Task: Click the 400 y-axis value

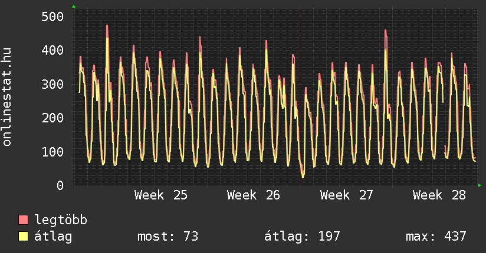Action: (x=52, y=50)
